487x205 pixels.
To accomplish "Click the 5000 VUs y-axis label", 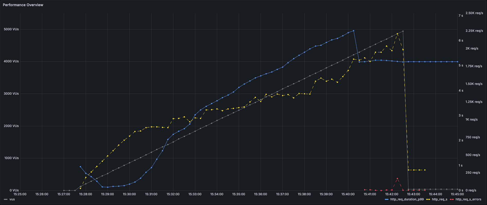I will tap(11, 29).
